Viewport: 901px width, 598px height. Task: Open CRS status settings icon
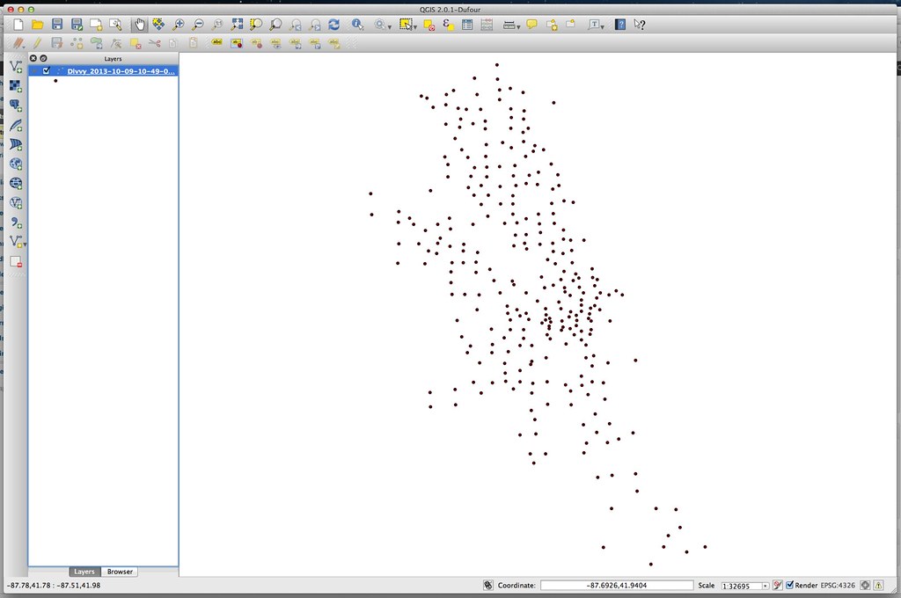coord(865,586)
